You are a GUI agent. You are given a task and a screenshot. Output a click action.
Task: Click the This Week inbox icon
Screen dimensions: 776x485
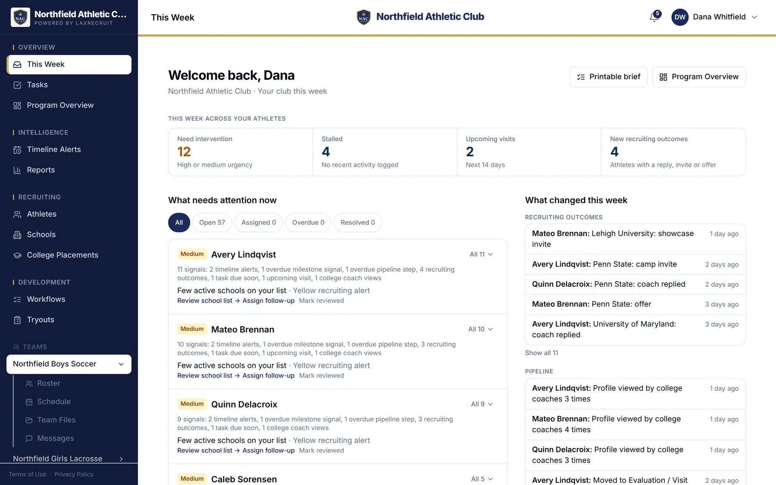pos(17,65)
